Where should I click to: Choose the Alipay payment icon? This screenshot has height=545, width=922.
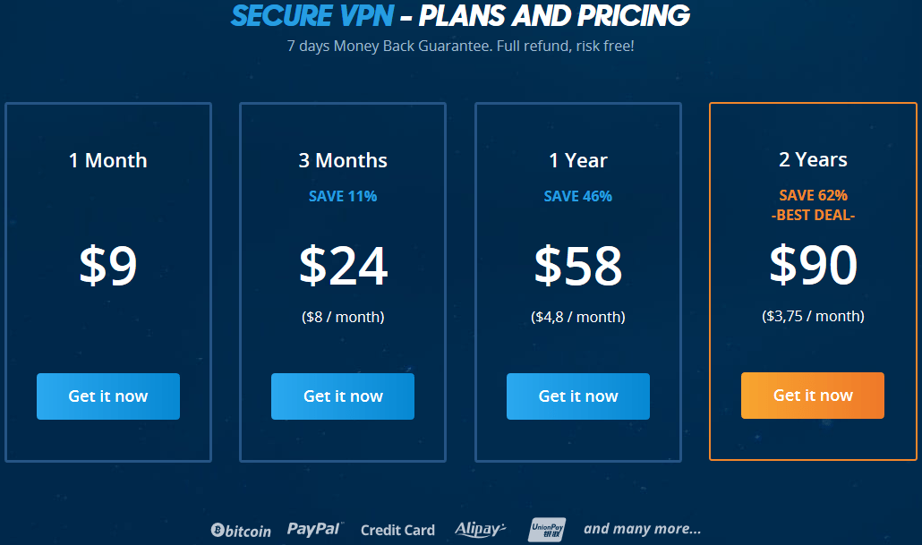click(480, 529)
